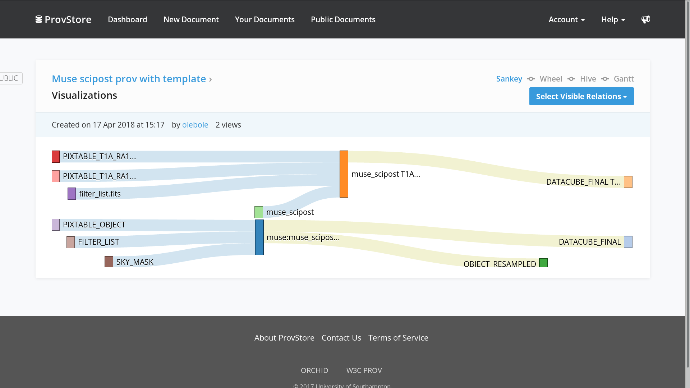Click the light blue DATACUBE_FINAL node
This screenshot has width=690, height=388.
tap(628, 242)
